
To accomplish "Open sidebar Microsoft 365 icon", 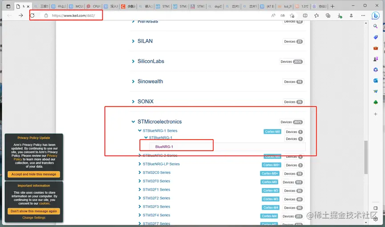I will [375, 70].
